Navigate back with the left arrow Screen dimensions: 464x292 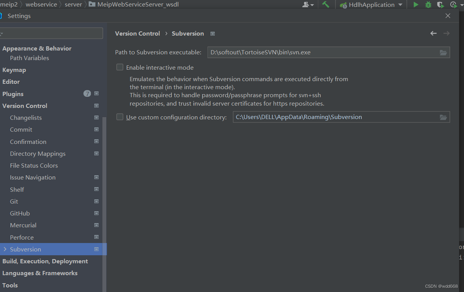[433, 33]
